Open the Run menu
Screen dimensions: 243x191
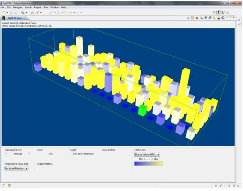[x=46, y=7]
